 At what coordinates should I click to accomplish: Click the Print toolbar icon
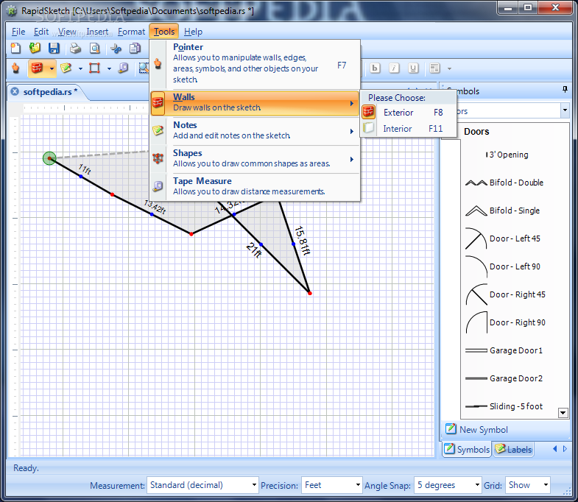pyautogui.click(x=76, y=49)
